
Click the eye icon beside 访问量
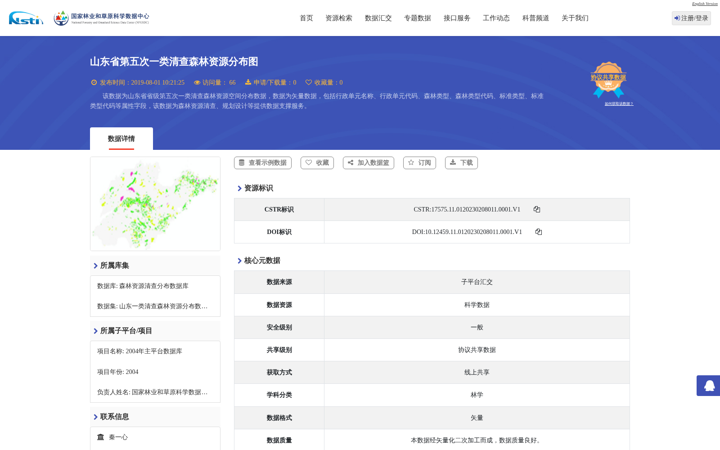click(197, 82)
